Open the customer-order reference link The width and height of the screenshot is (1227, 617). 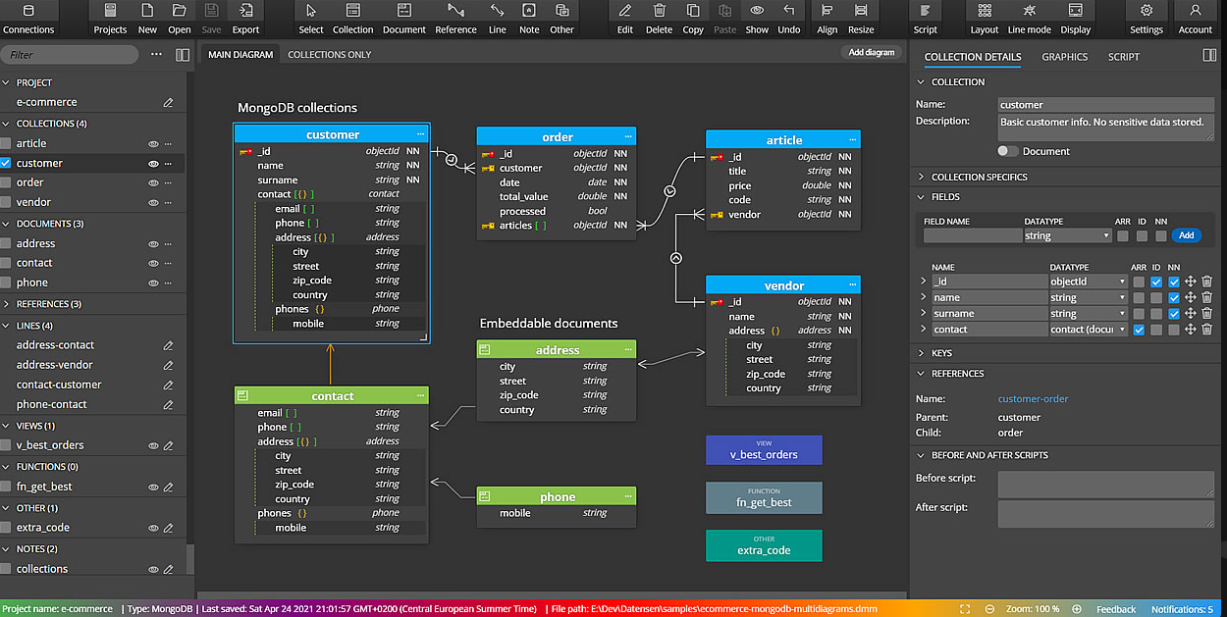point(1033,399)
